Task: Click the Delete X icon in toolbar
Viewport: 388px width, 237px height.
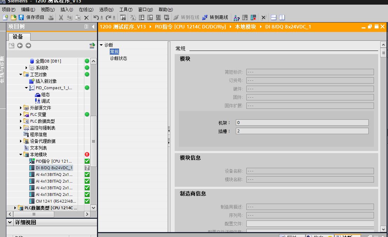Action: [86, 17]
